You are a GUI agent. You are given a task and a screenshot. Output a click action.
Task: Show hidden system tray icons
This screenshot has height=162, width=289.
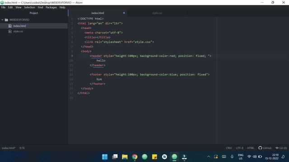point(209,157)
